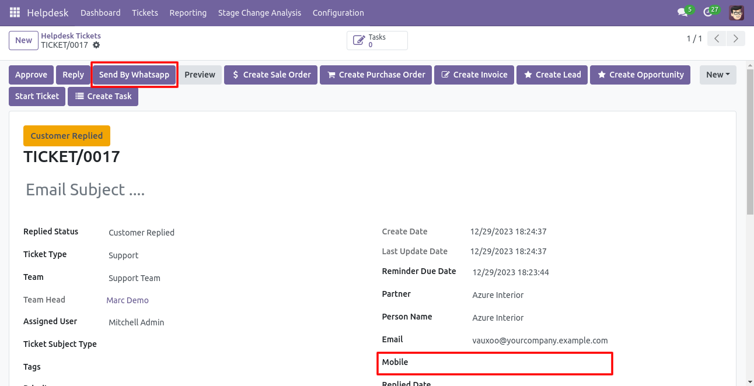Screen dimensions: 754x386
Task: Click the Email field value
Action: [x=540, y=341]
